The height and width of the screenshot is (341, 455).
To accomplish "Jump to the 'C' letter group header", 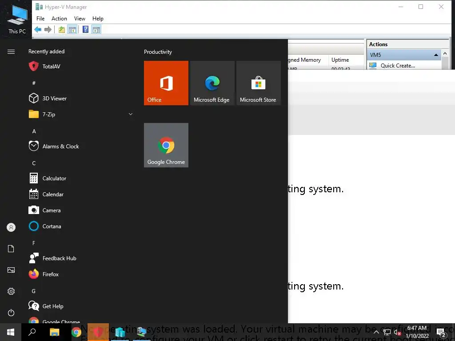I will point(34,163).
